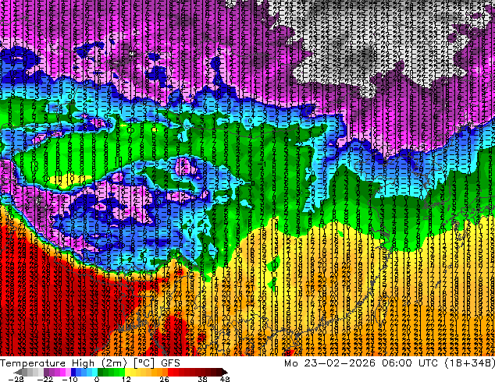495x382 pixels.
Task: Select the dark green swatch just after 0
Action: pos(101,372)
